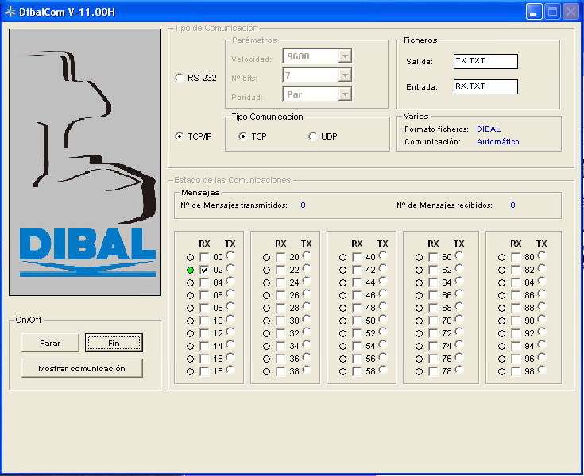Click the TX indicator for scale 00

click(230, 255)
